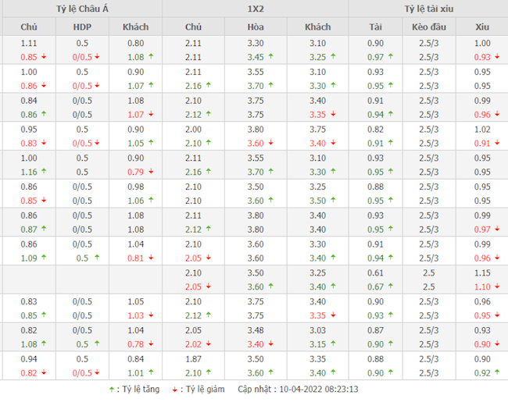Select the red value 1.10
This screenshot has height=402, width=508.
point(482,286)
